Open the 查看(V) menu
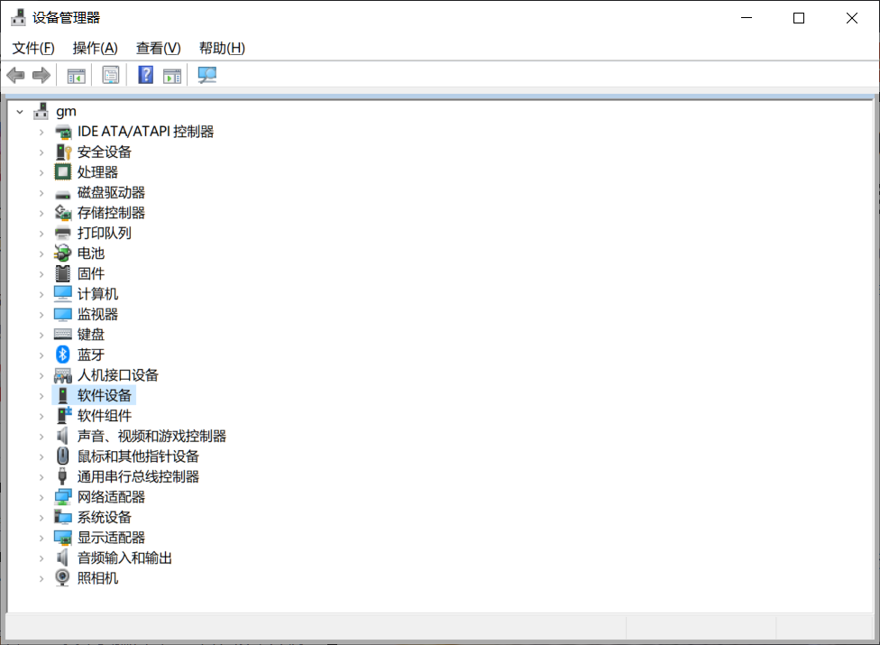 point(159,49)
